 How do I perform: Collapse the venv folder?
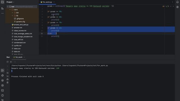[x=10, y=10]
